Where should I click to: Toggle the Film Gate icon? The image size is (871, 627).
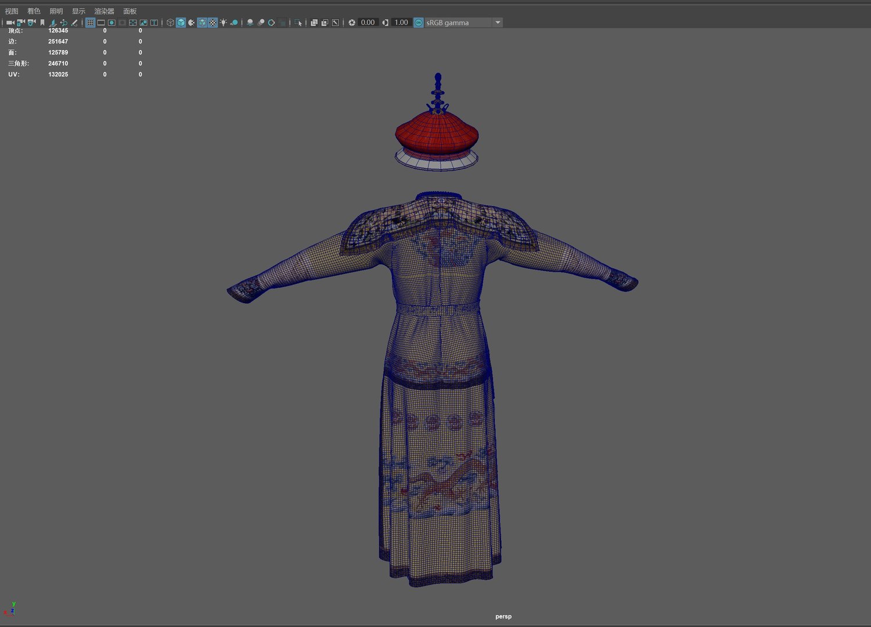click(x=101, y=23)
